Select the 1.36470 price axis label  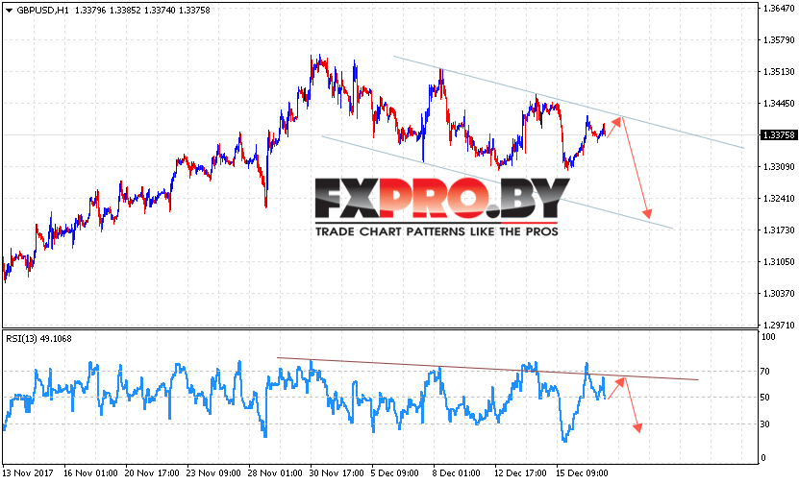pyautogui.click(x=778, y=8)
